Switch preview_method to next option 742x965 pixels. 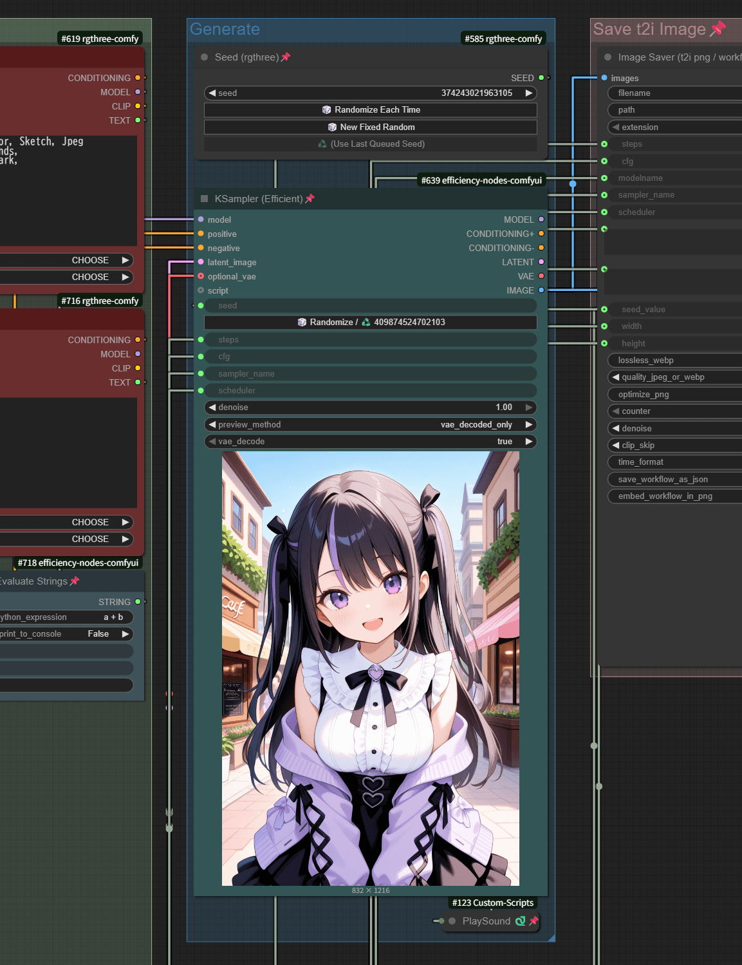pos(529,425)
